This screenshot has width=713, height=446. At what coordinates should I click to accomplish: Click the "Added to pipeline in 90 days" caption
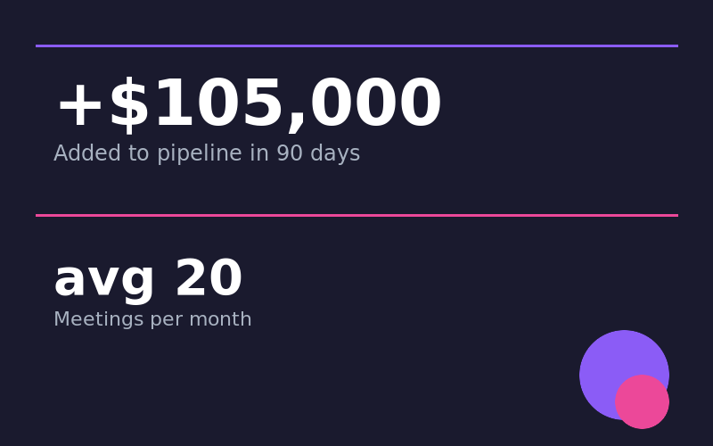(x=207, y=154)
